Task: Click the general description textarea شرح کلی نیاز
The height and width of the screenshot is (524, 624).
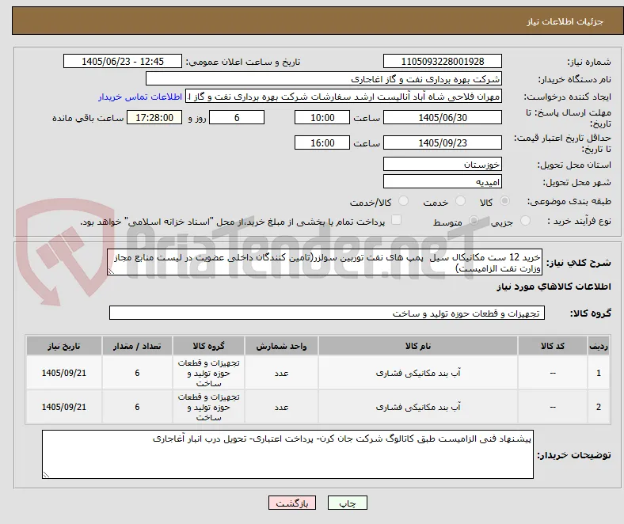Action: point(325,262)
